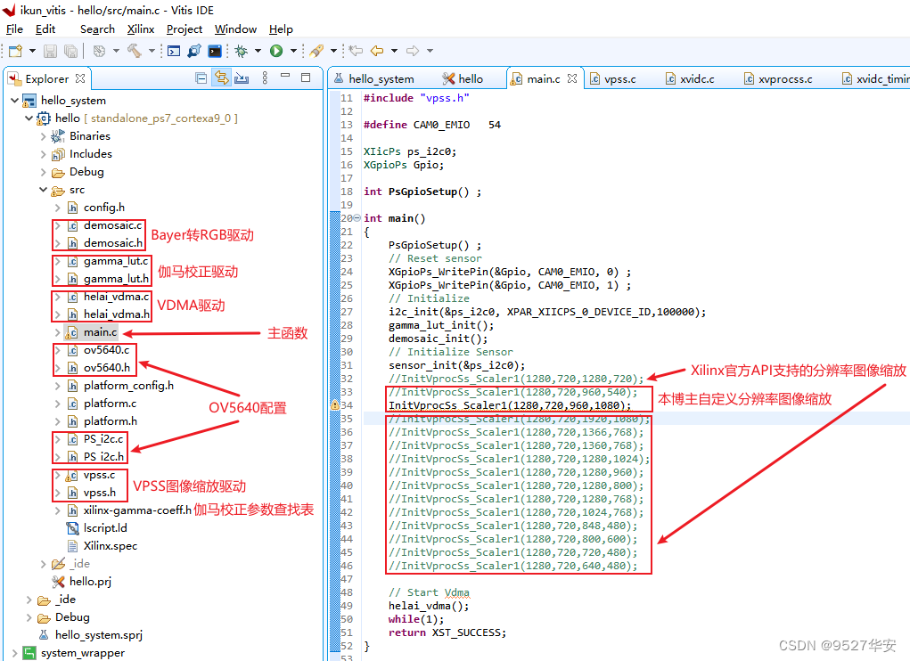Collapse all items in Explorer
The width and height of the screenshot is (910, 661).
201,78
